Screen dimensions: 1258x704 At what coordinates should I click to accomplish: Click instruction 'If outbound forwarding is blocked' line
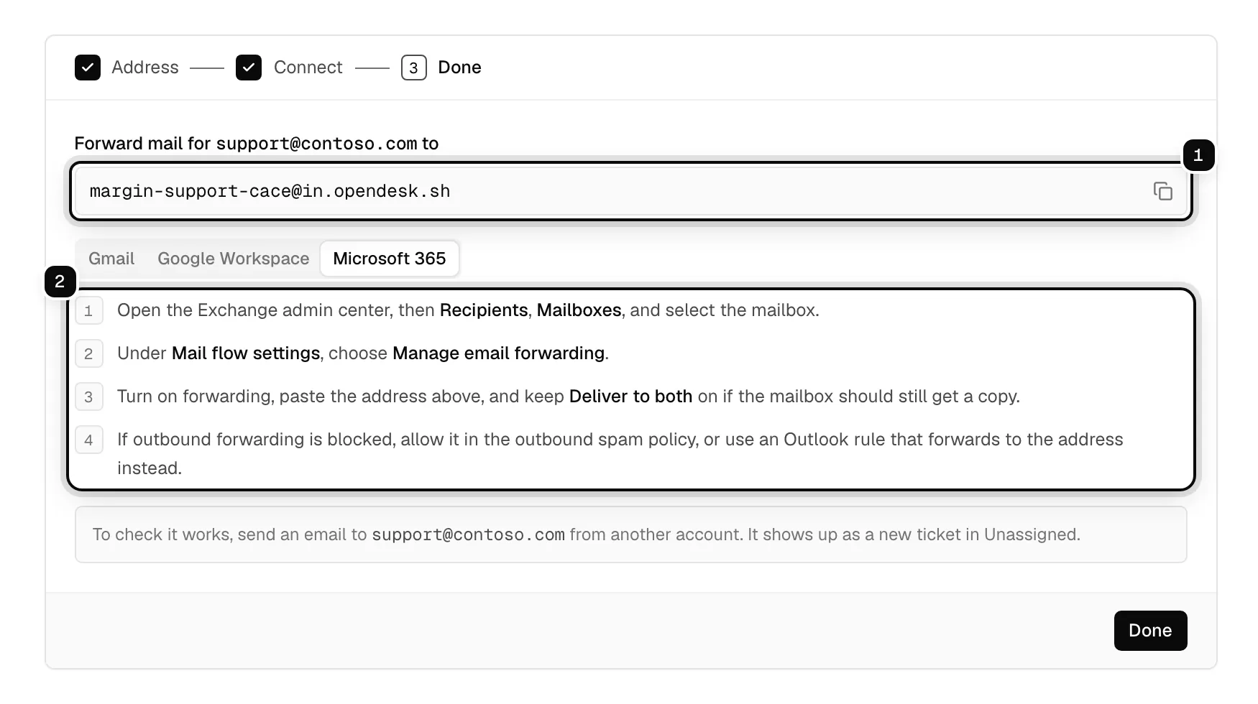click(x=620, y=454)
